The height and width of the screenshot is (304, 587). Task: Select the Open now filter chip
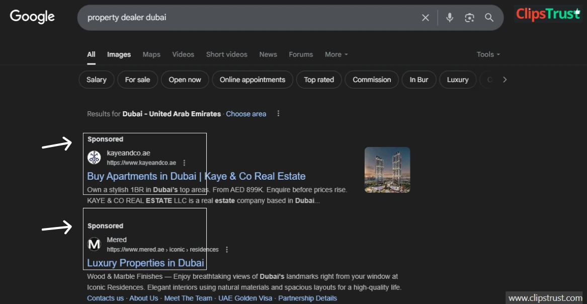coord(185,80)
